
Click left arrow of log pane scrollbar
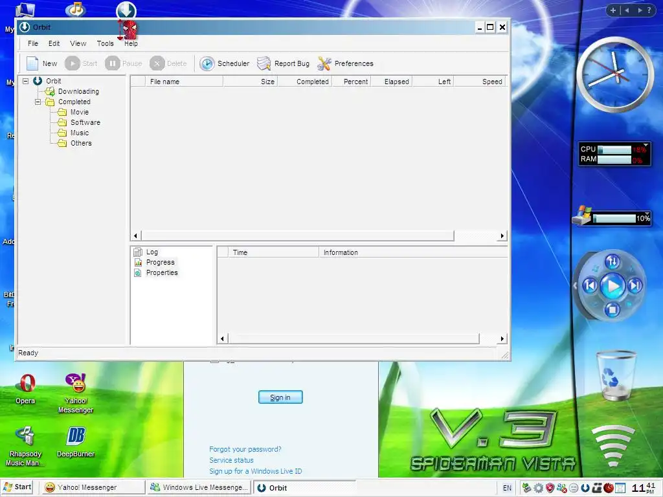coord(223,338)
